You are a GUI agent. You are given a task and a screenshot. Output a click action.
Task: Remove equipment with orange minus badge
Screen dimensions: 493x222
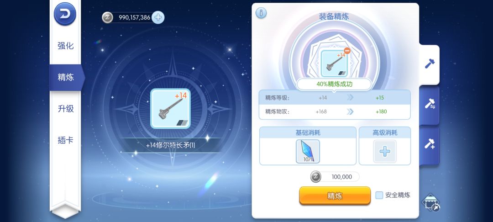click(347, 51)
